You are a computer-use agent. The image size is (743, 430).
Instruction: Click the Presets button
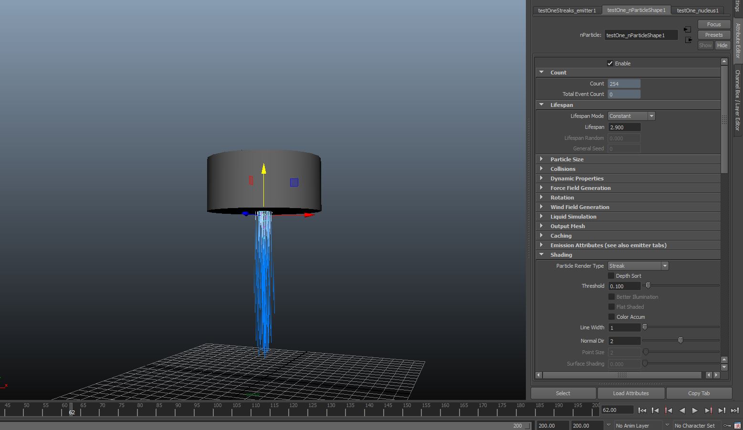click(713, 35)
